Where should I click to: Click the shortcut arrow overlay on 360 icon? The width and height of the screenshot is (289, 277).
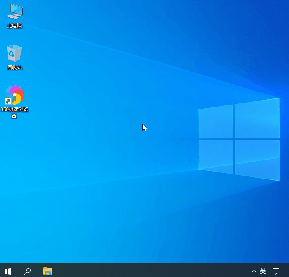point(8,101)
